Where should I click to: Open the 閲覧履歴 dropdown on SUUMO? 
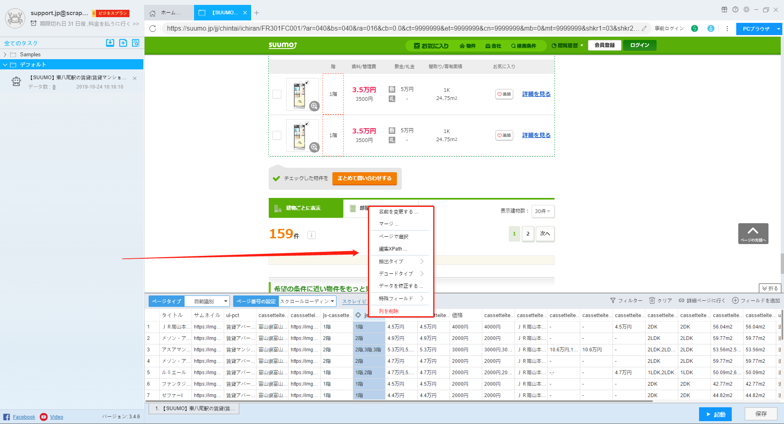[567, 46]
